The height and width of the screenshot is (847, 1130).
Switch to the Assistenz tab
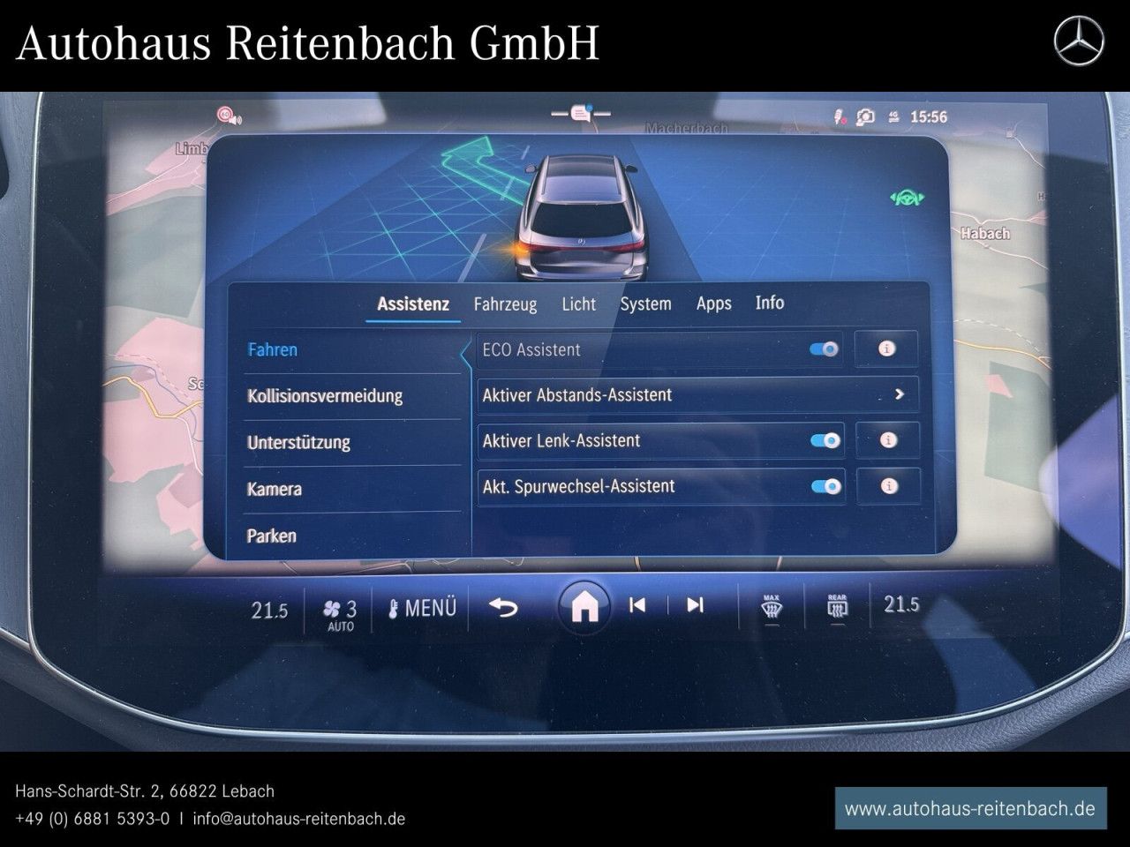[x=413, y=304]
